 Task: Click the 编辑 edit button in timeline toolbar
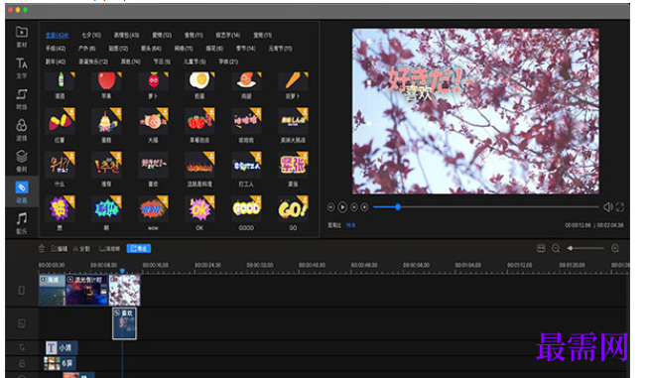(60, 248)
